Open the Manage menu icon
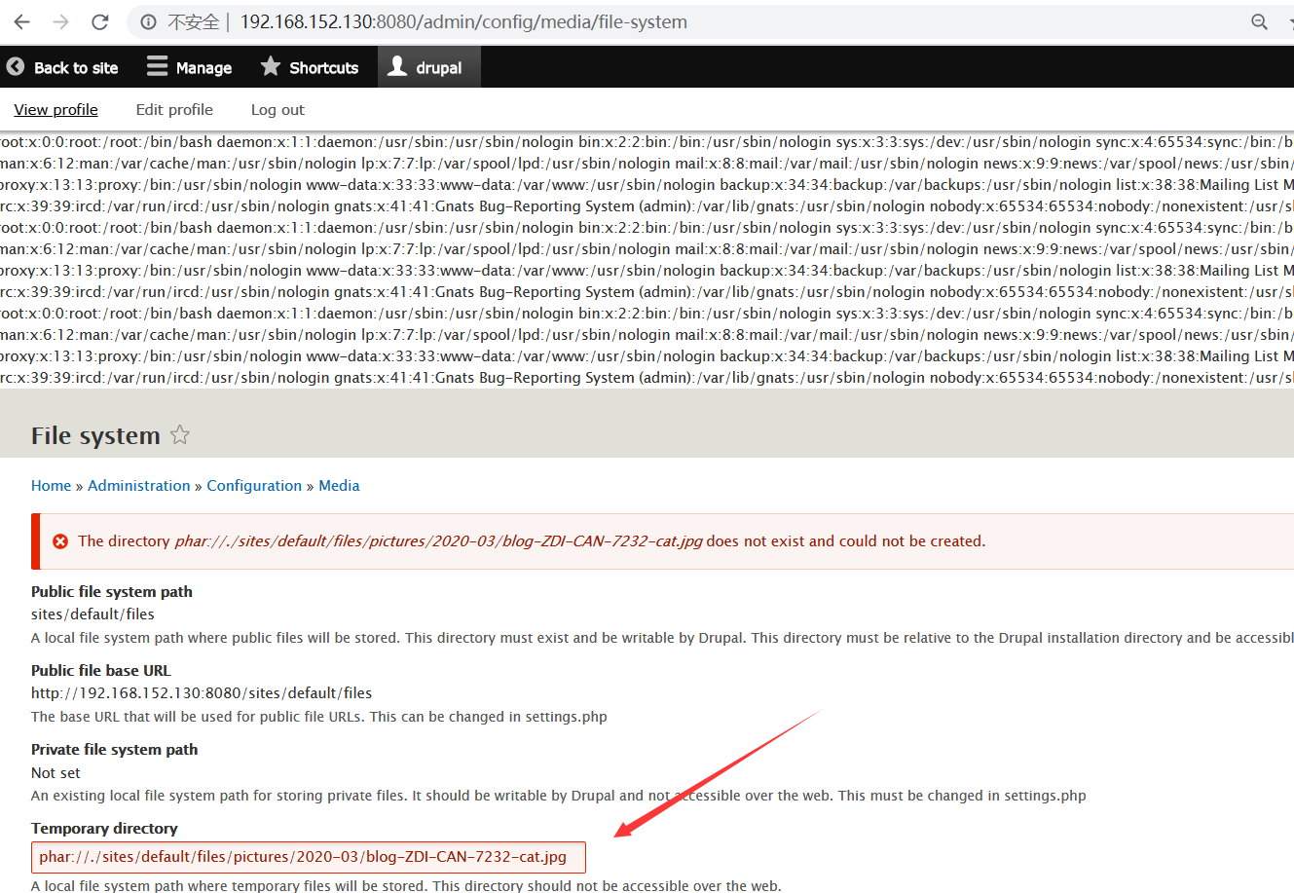The width and height of the screenshot is (1294, 893). (x=157, y=66)
